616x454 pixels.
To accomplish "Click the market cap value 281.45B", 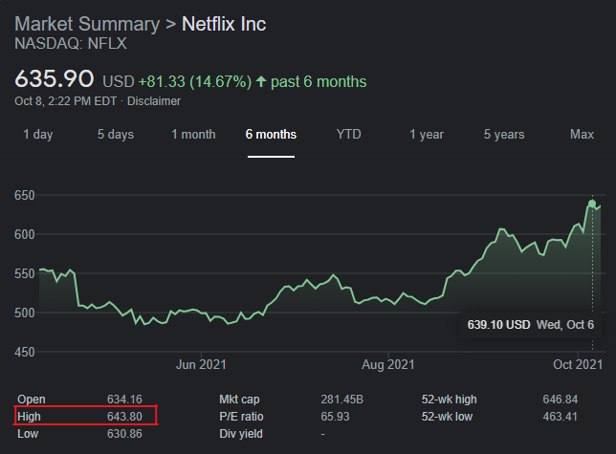I will [x=341, y=400].
